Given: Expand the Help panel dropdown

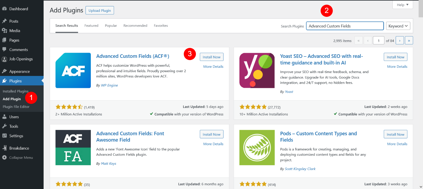Looking at the screenshot, I should [x=403, y=5].
